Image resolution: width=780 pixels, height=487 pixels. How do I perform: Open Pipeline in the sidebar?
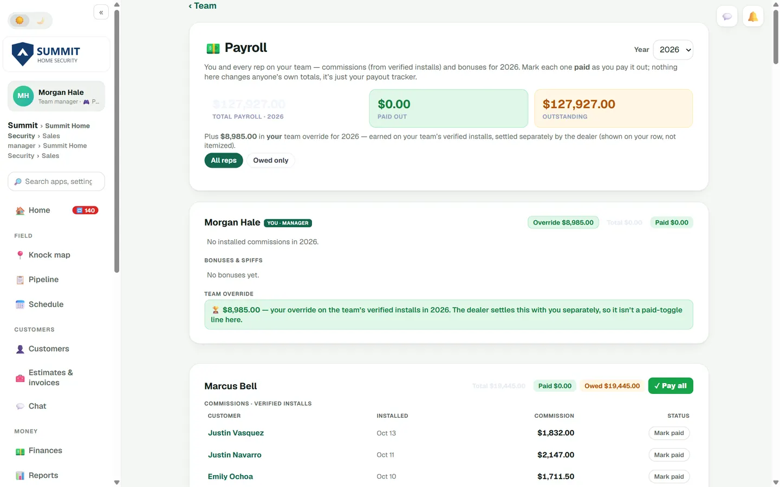[x=56, y=280]
